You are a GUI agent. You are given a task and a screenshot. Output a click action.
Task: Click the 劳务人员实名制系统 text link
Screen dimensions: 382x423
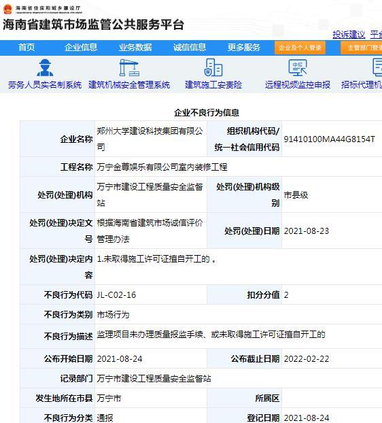point(45,85)
